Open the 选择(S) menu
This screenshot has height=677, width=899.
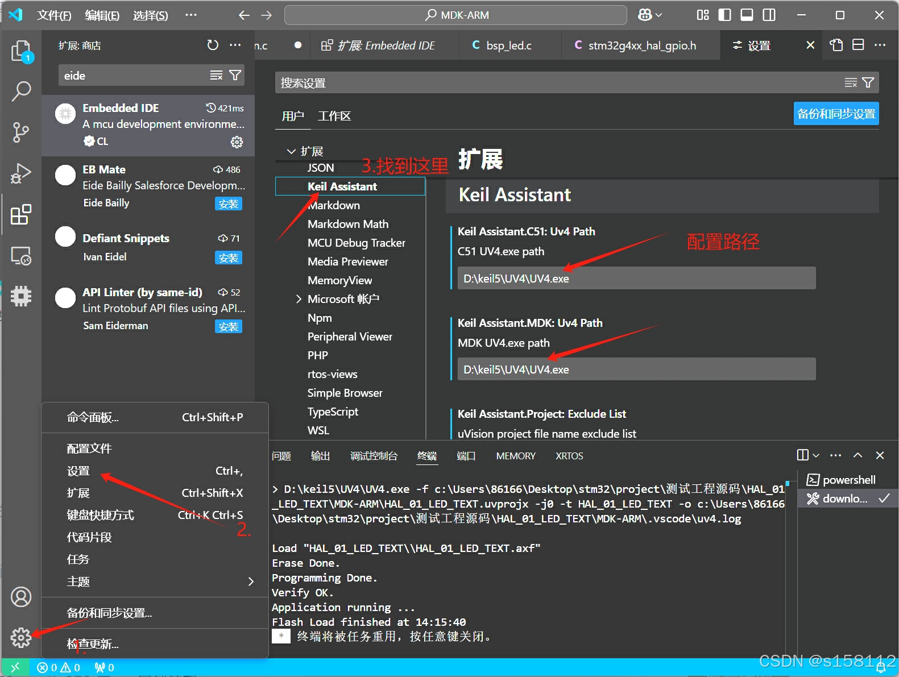[x=151, y=15]
